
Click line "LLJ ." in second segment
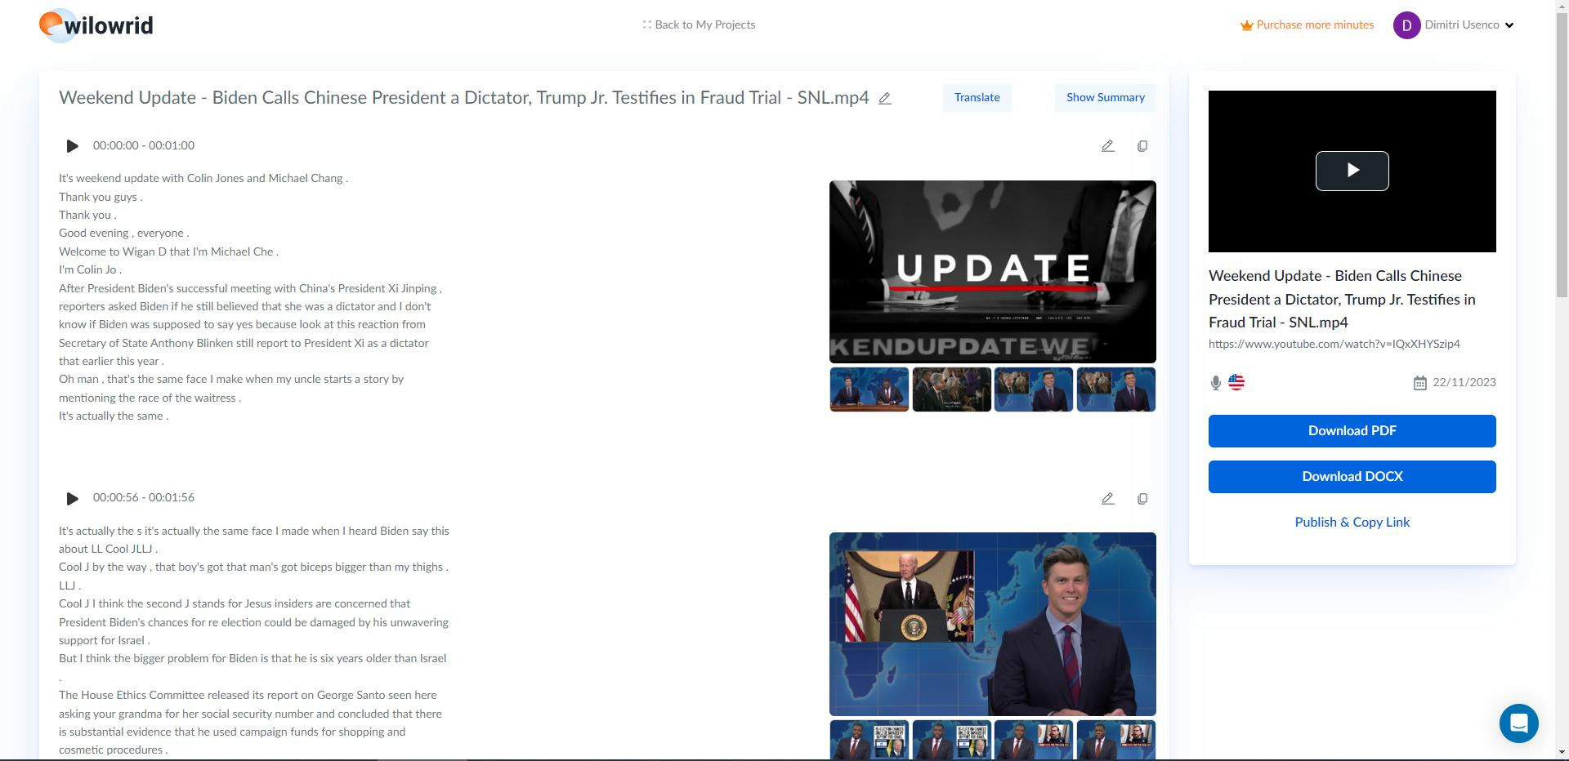[x=69, y=585]
